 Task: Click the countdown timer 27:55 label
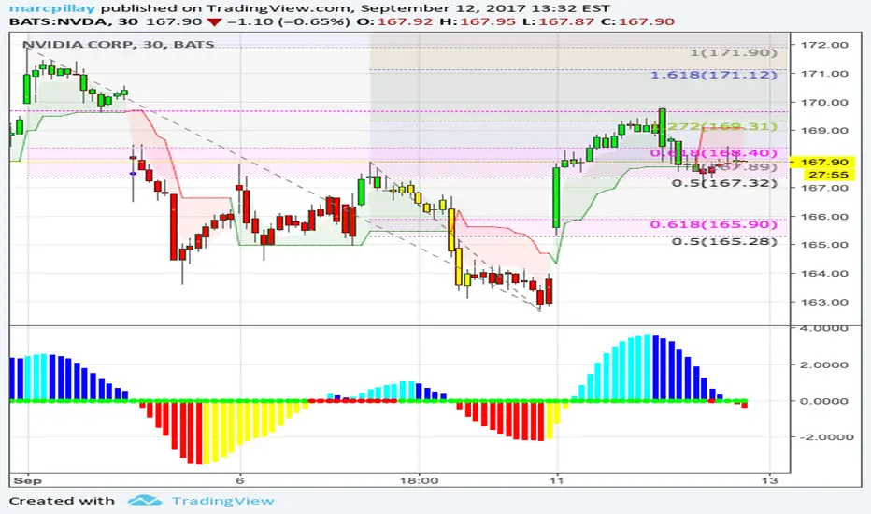tap(828, 175)
